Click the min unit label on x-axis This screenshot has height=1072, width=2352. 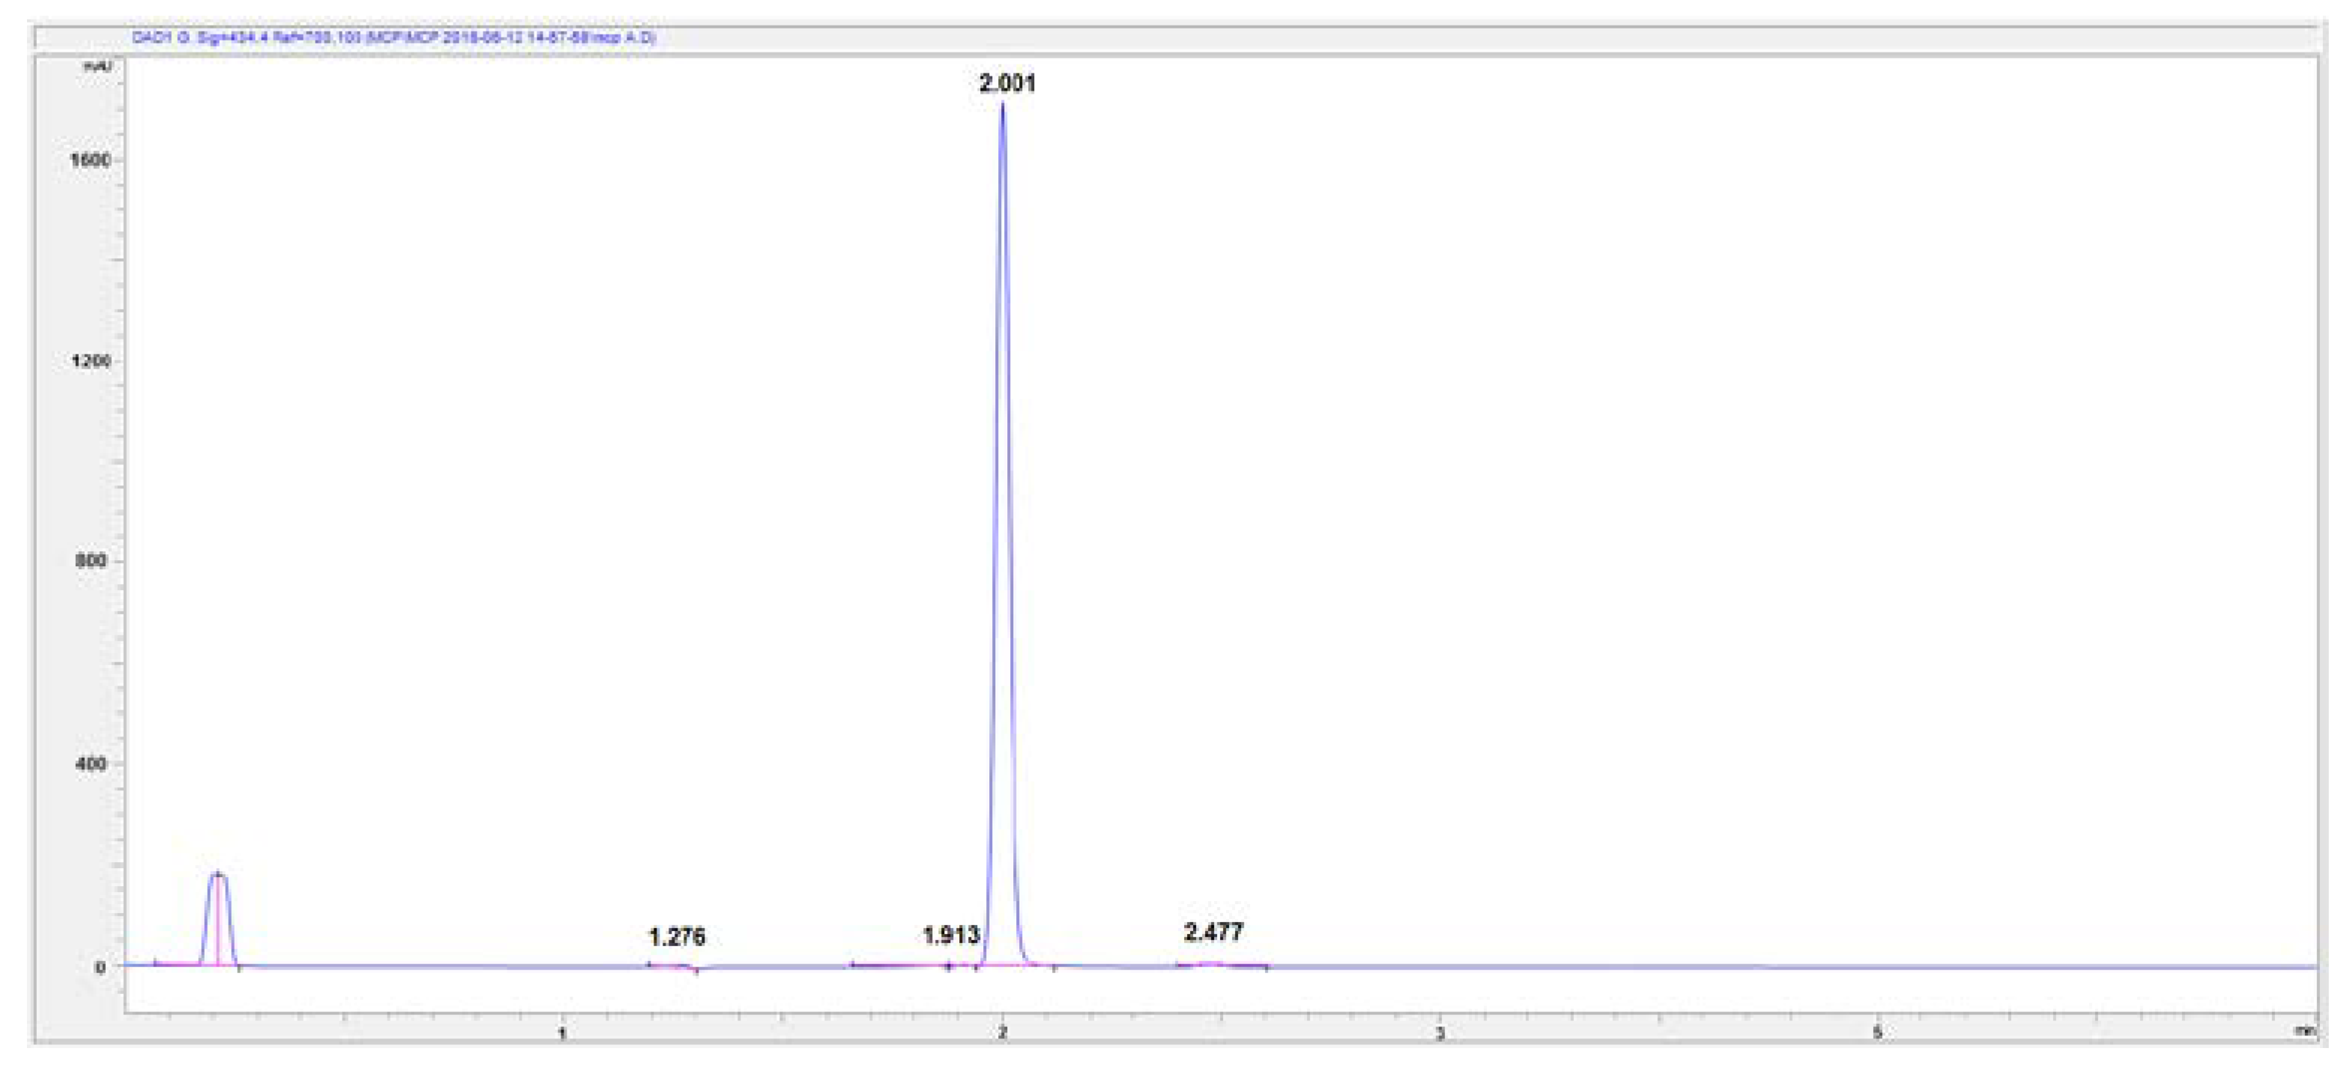(x=2305, y=1031)
